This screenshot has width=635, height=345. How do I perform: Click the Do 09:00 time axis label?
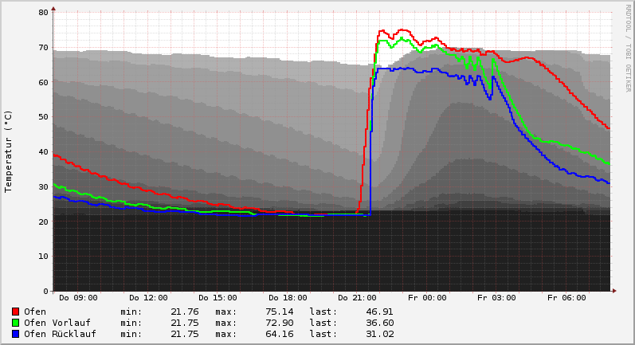[x=77, y=298]
